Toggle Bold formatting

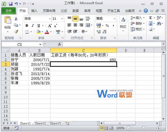click(27, 26)
